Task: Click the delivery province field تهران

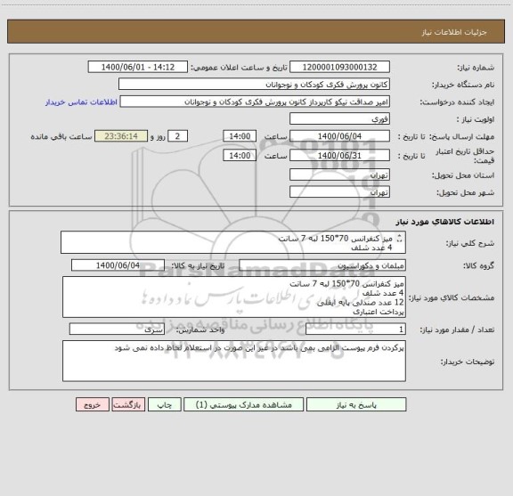Action: point(339,175)
